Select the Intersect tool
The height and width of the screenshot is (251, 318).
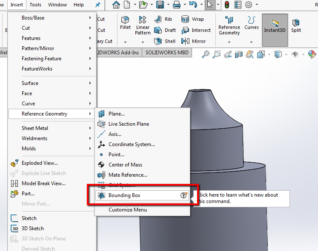[x=196, y=30]
